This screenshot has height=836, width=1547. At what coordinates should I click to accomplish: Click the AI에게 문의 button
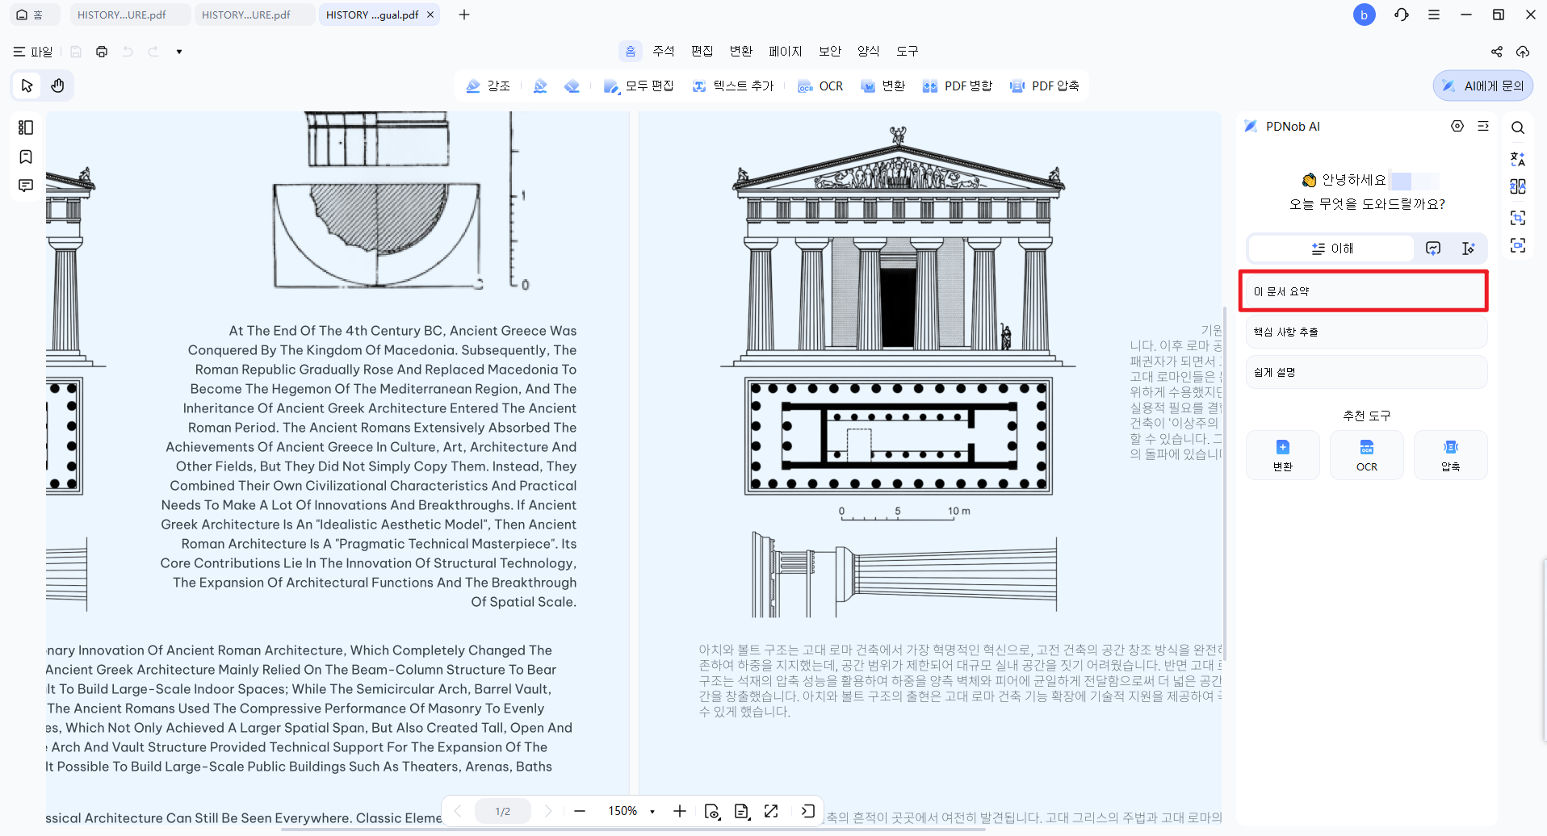[1483, 86]
